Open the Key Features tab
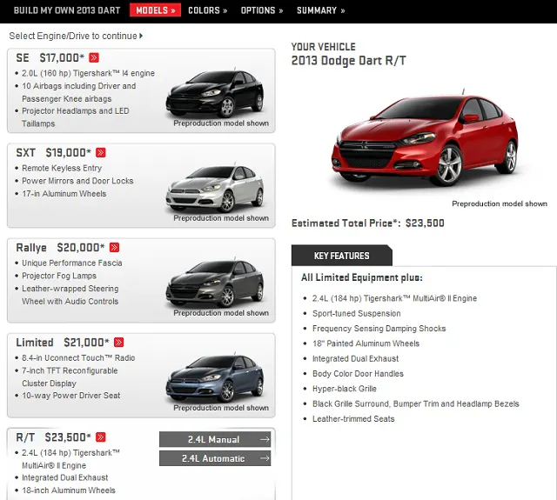This screenshot has height=500, width=557. [341, 256]
